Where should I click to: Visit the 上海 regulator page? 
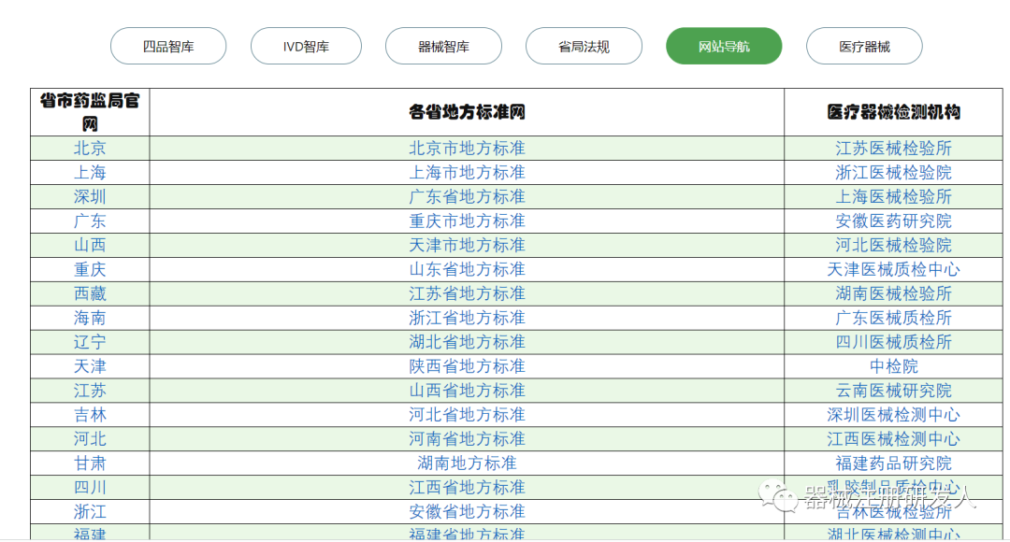(91, 172)
